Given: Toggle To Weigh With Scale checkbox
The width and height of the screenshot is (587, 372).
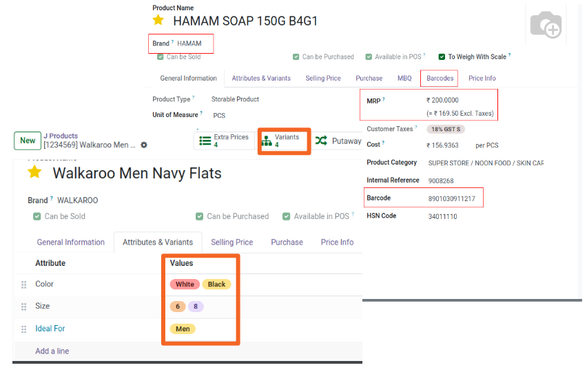Looking at the screenshot, I should coord(442,57).
